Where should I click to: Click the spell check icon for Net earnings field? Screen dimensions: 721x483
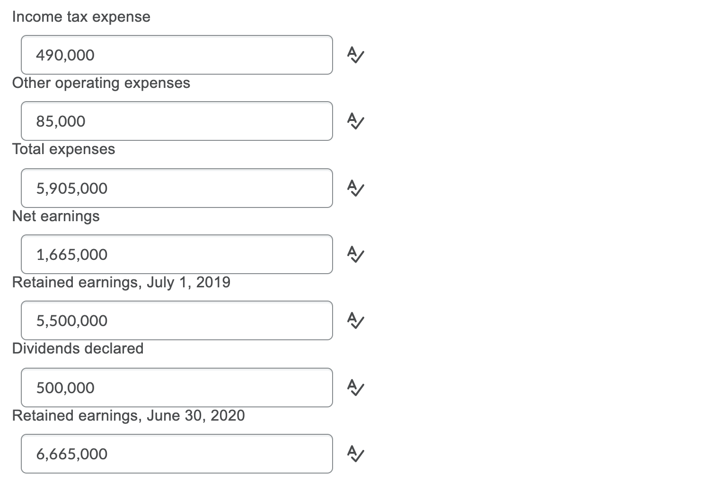pos(356,254)
